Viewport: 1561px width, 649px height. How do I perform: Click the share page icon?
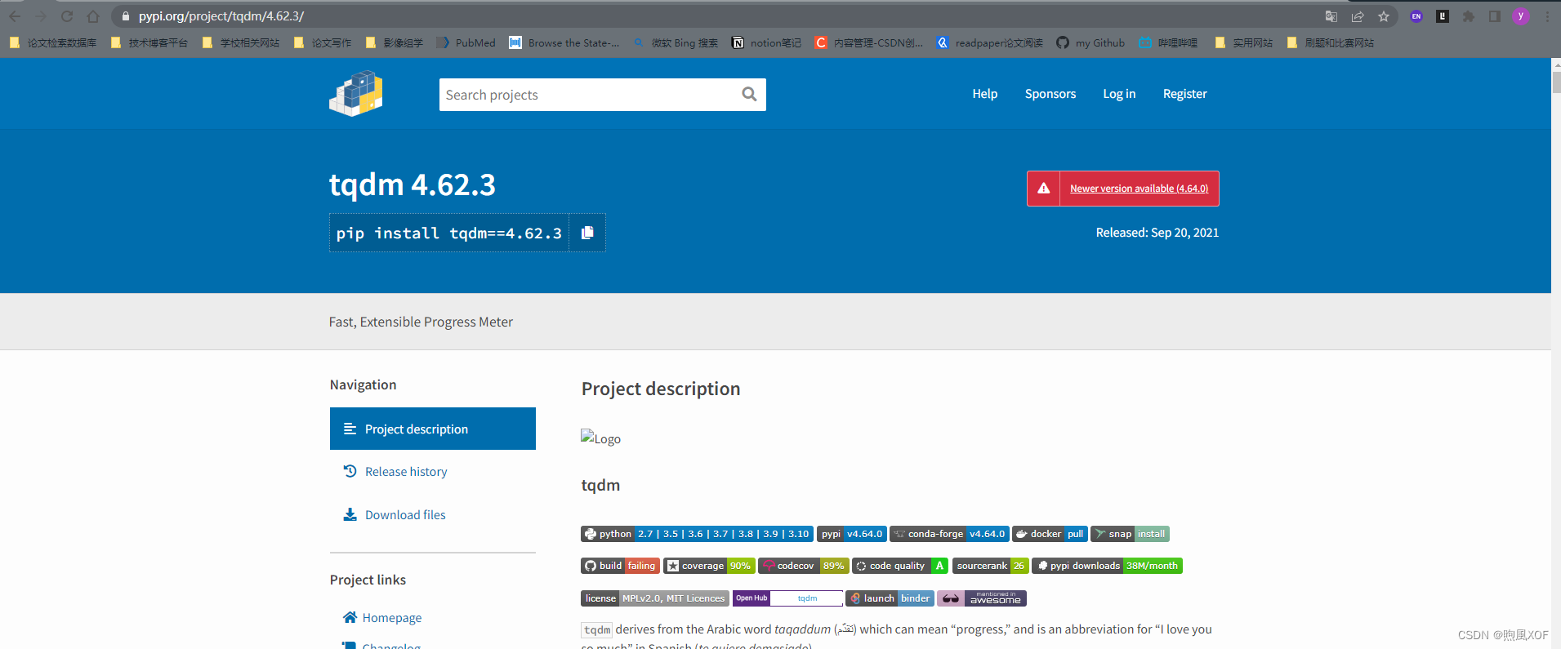[1358, 16]
